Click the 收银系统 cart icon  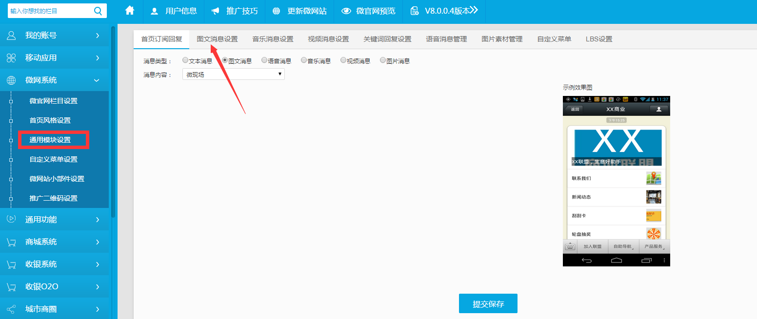pos(11,264)
